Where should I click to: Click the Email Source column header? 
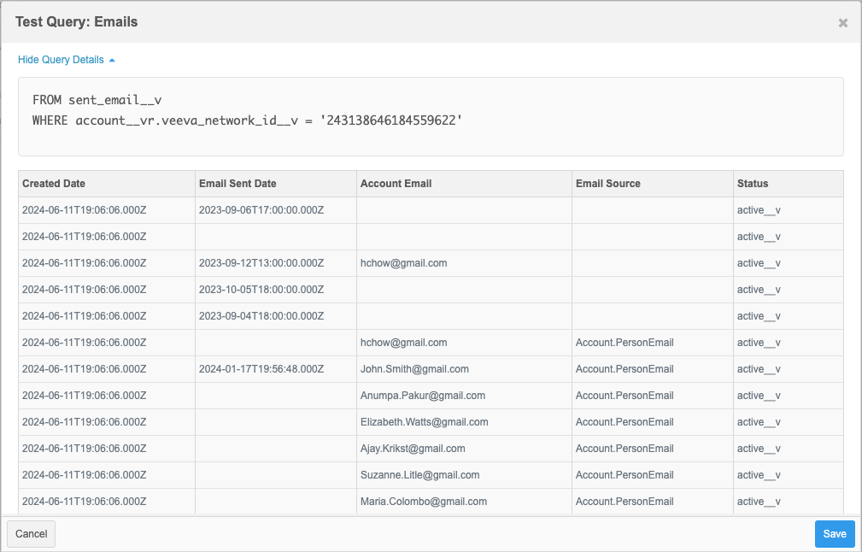(607, 184)
